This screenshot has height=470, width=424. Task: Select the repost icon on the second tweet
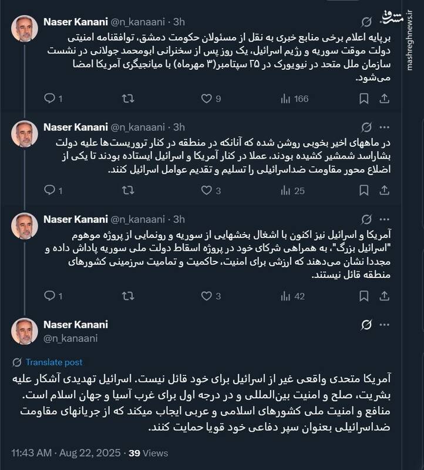pyautogui.click(x=129, y=190)
